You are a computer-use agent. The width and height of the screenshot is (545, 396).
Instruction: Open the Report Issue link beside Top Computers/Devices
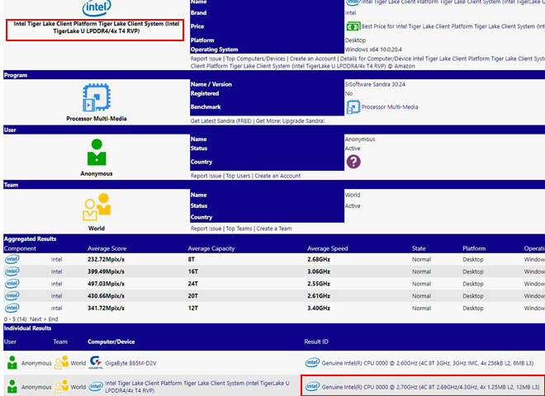(x=206, y=59)
